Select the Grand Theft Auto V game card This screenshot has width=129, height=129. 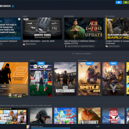14,116
